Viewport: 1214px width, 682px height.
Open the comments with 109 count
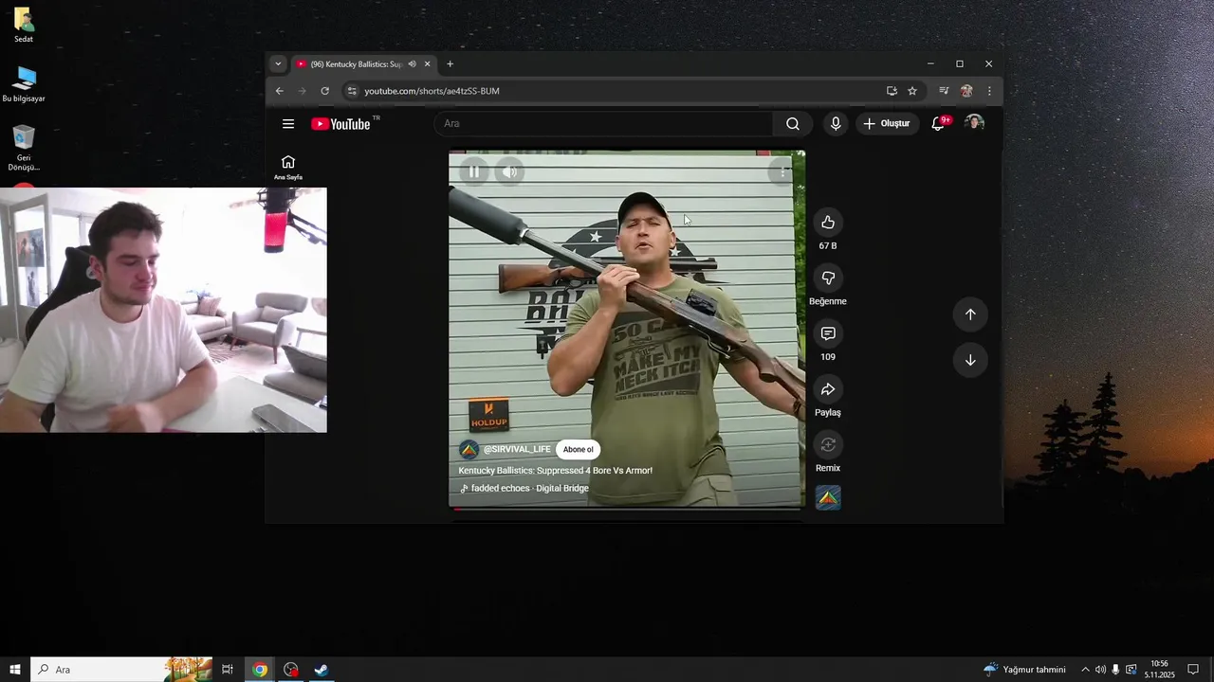828,333
